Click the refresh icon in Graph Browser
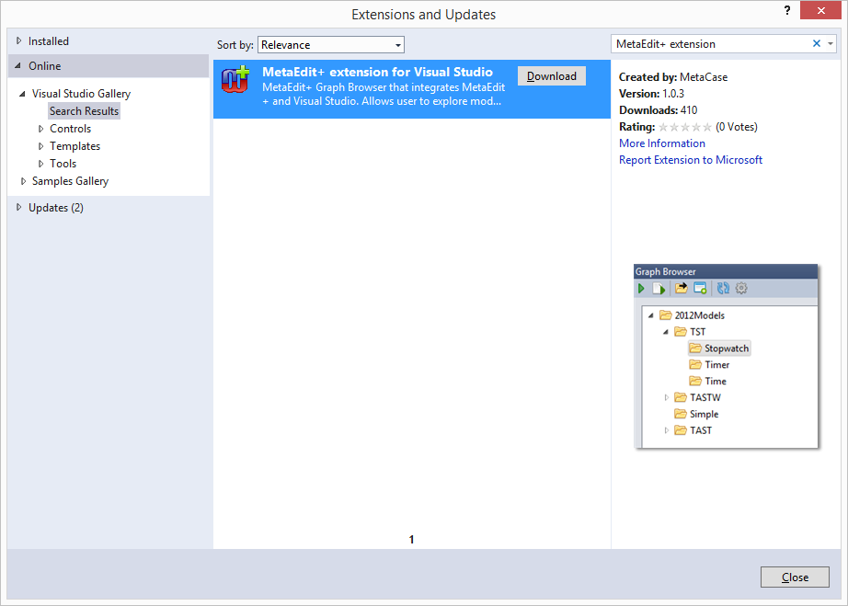Viewport: 848px width, 606px height. pyautogui.click(x=722, y=288)
